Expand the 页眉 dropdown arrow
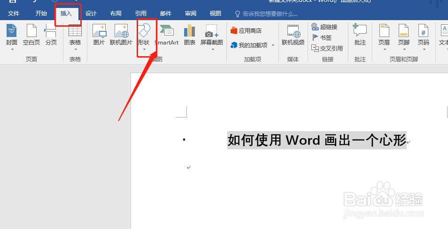448x229 pixels. coord(385,50)
